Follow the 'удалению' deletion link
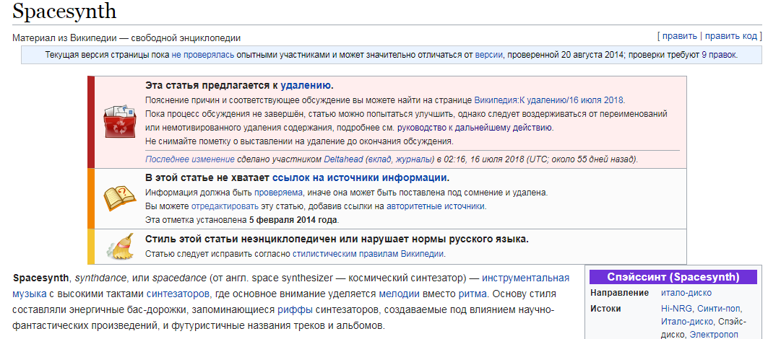768x339 pixels. (x=306, y=85)
